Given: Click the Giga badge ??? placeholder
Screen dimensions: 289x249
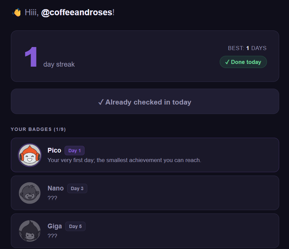Looking at the screenshot, I should pos(52,236).
